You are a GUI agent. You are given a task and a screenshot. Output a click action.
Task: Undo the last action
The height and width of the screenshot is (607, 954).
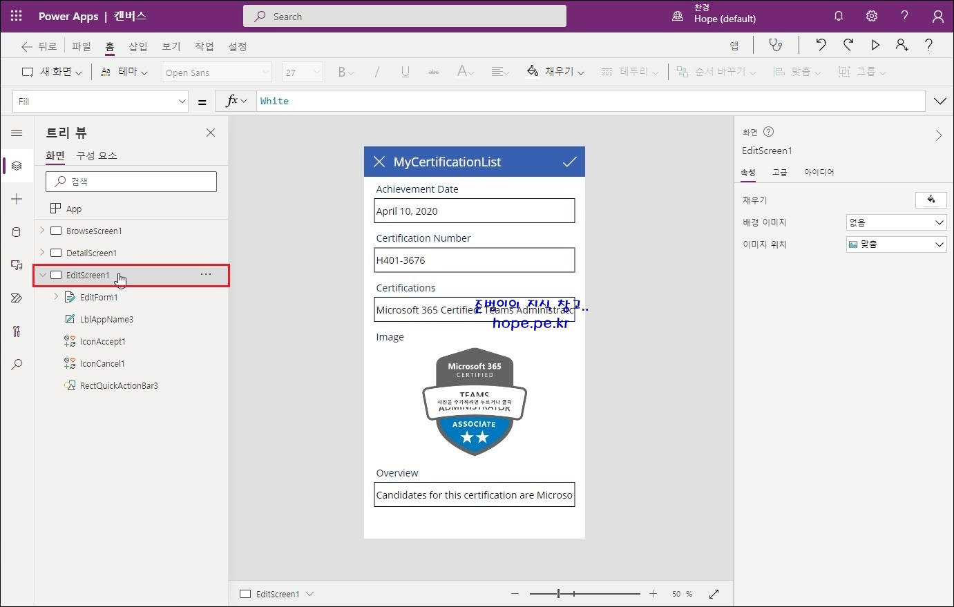point(821,46)
